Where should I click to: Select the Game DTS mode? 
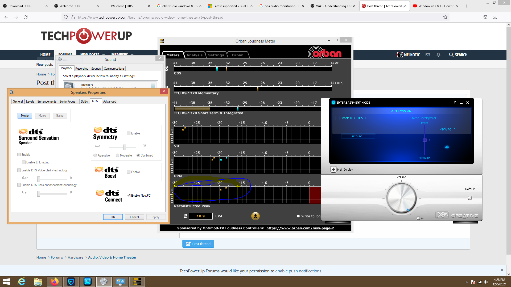pyautogui.click(x=60, y=116)
